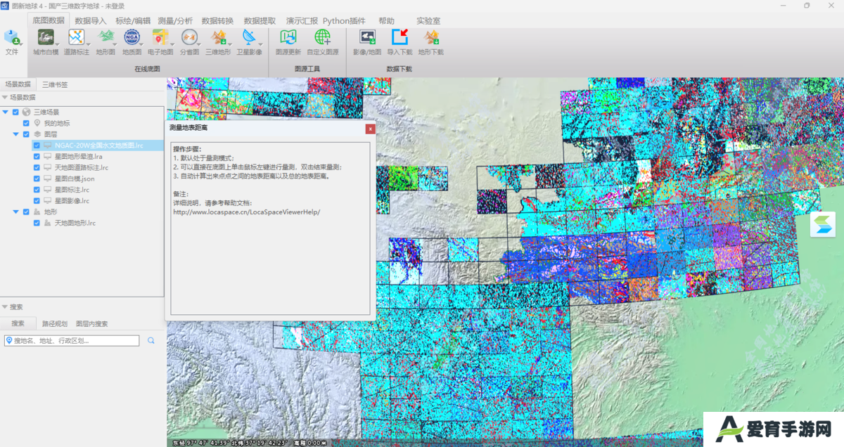Viewport: 844px width, 447px height.
Task: Select 天地图地形.lrc tree row
Action: point(75,223)
